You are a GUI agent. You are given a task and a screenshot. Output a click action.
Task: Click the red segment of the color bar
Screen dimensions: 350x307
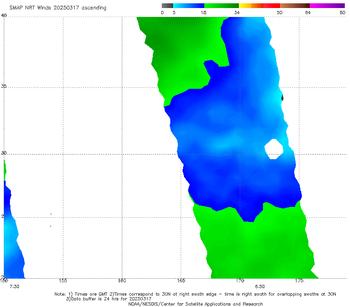[x=272, y=6]
